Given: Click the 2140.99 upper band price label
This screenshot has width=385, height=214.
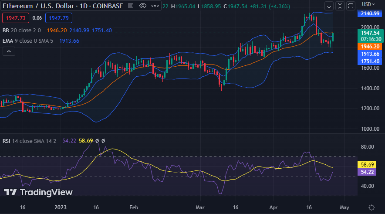Looking at the screenshot, I should tap(370, 14).
